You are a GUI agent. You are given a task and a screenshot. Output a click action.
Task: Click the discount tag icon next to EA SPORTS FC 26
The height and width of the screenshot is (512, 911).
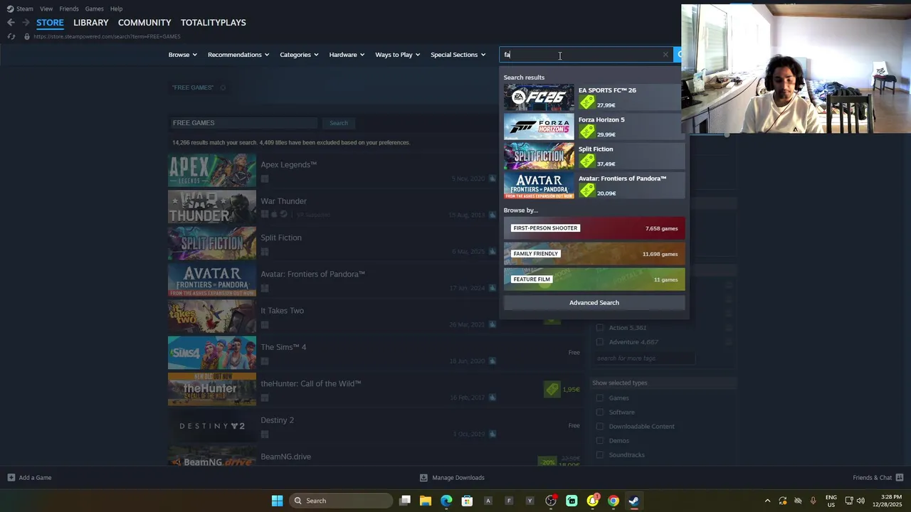(x=587, y=102)
